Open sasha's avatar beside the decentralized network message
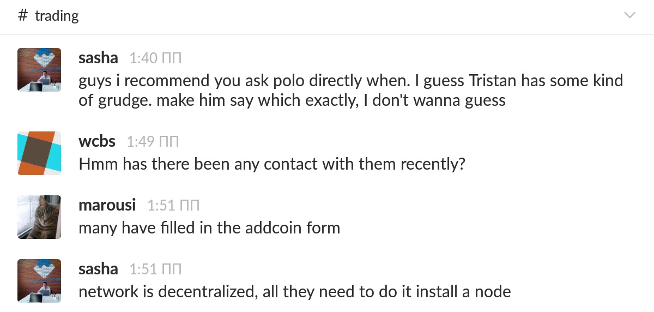Image resolution: width=654 pixels, height=312 pixels. [39, 281]
